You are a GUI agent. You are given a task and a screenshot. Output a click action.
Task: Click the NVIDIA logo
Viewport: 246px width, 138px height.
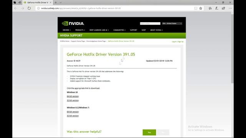(73, 23)
